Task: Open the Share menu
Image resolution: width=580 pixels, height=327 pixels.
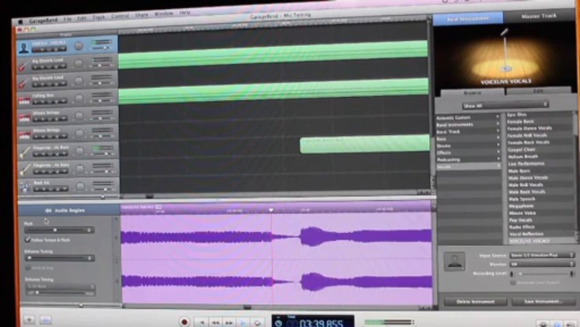Action: click(141, 15)
